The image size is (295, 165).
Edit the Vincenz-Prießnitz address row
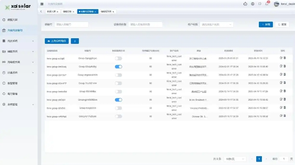pyautogui.click(x=281, y=107)
